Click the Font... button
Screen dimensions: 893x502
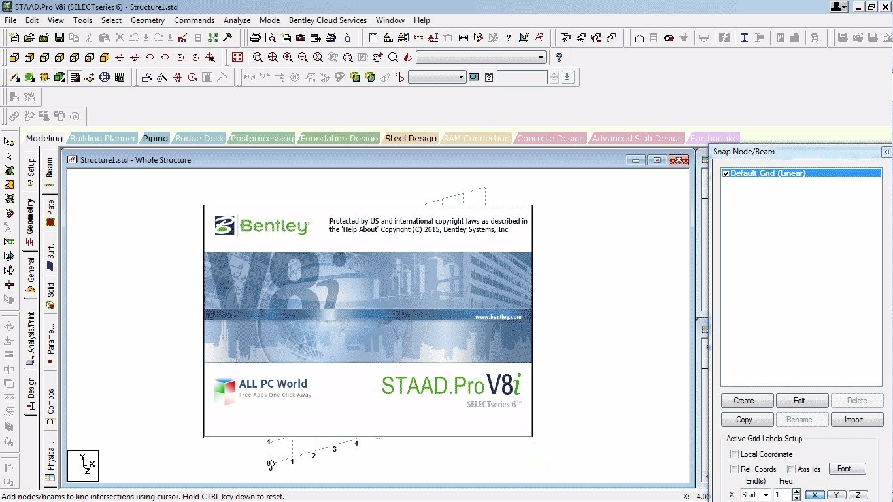pos(847,469)
